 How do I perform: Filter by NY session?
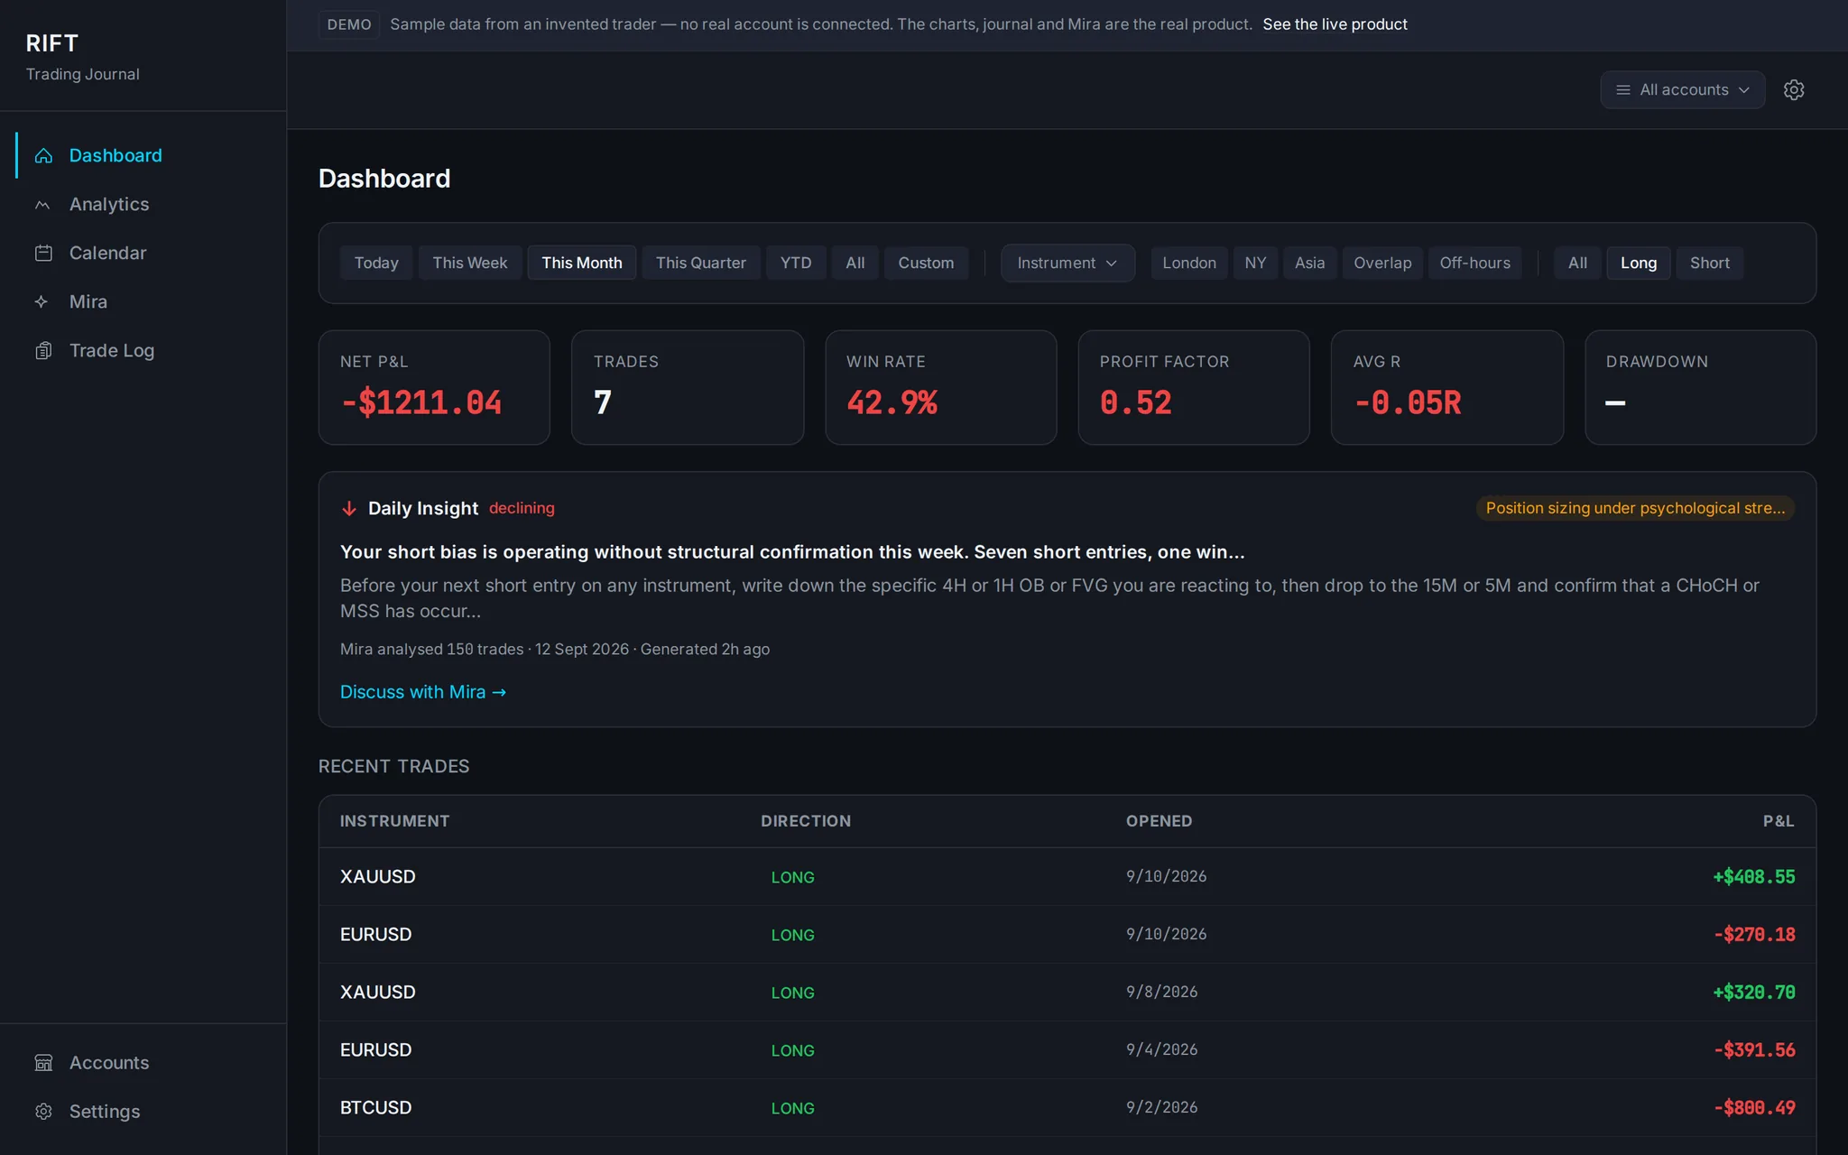[x=1255, y=263]
